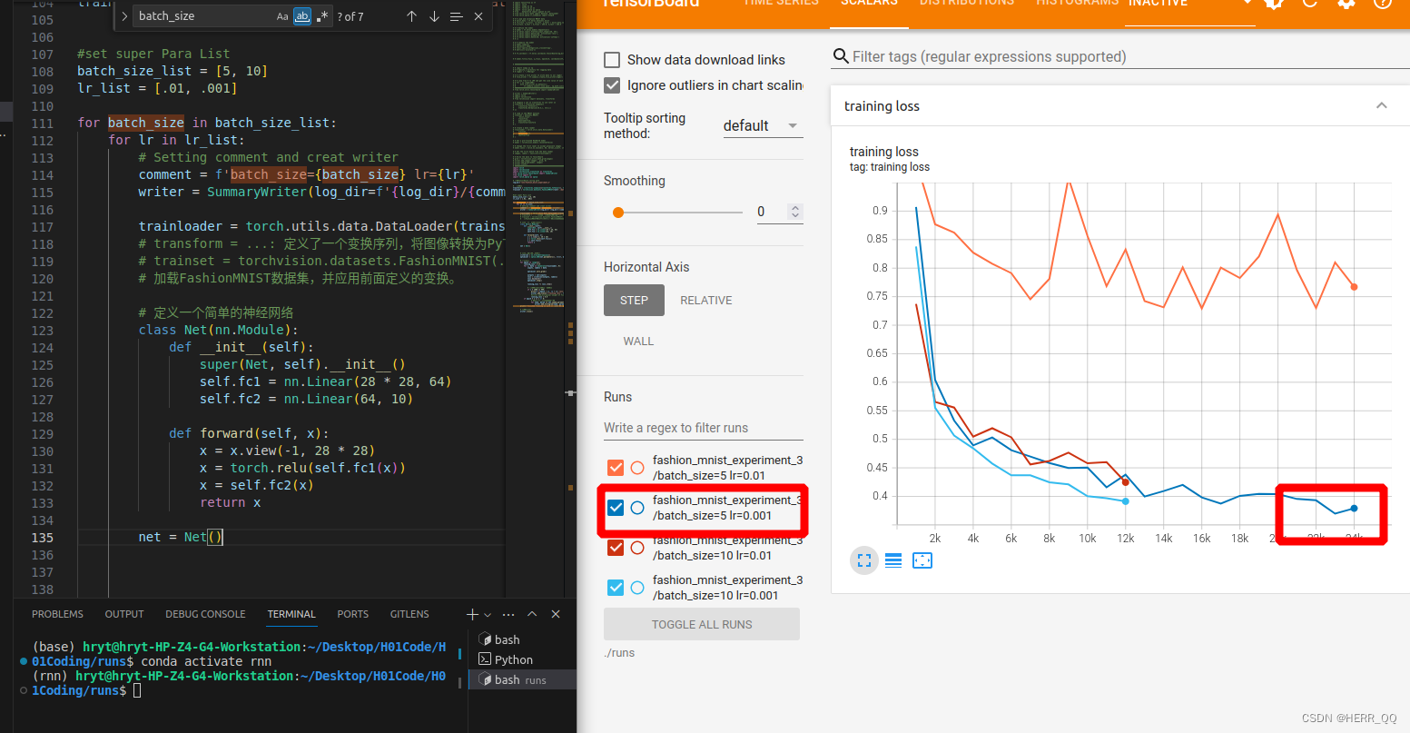Image resolution: width=1410 pixels, height=733 pixels.
Task: Toggle chart actual size icon
Action: pos(864,560)
